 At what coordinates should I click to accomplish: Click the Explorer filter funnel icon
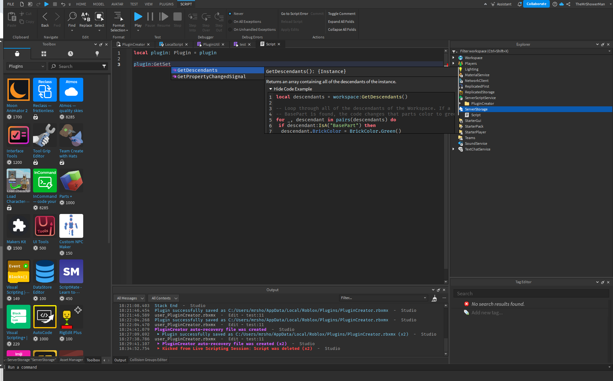(455, 51)
